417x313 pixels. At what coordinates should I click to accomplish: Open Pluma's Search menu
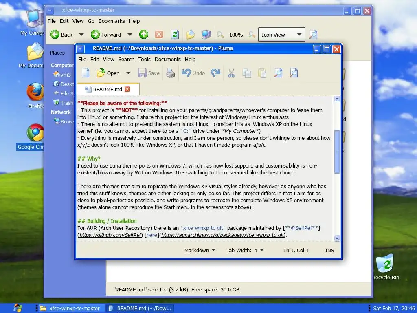point(126,60)
